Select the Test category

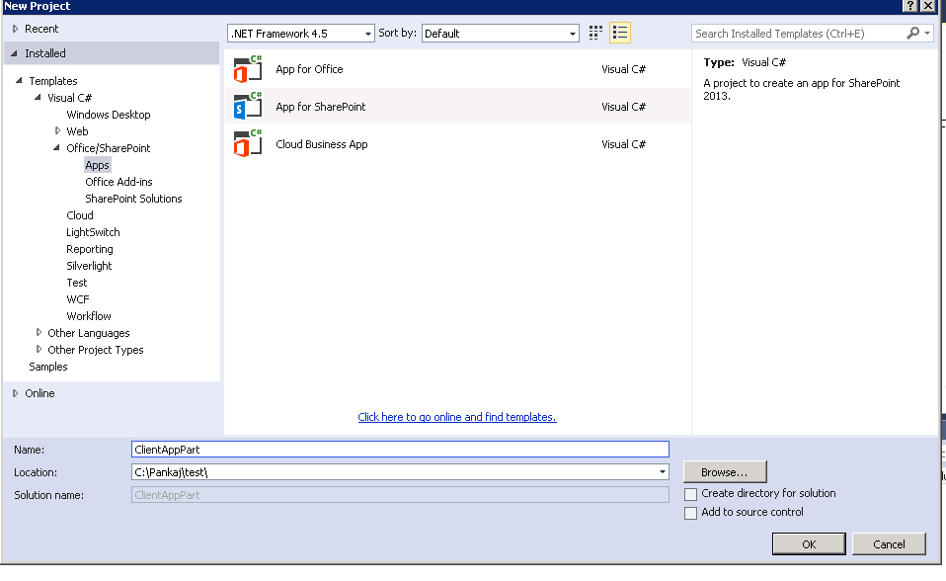point(77,283)
